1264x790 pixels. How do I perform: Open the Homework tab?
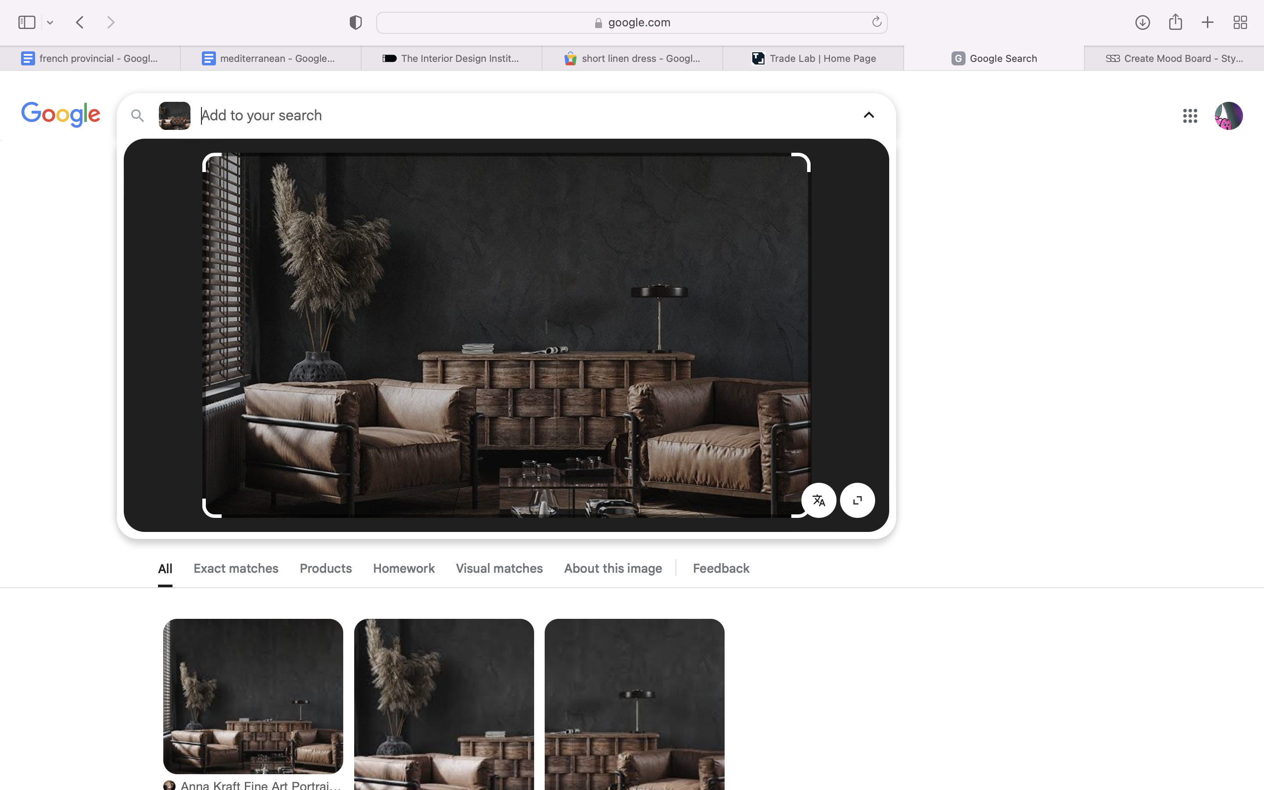[x=404, y=568]
